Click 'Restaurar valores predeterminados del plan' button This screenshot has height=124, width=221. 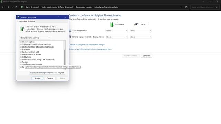47,73
